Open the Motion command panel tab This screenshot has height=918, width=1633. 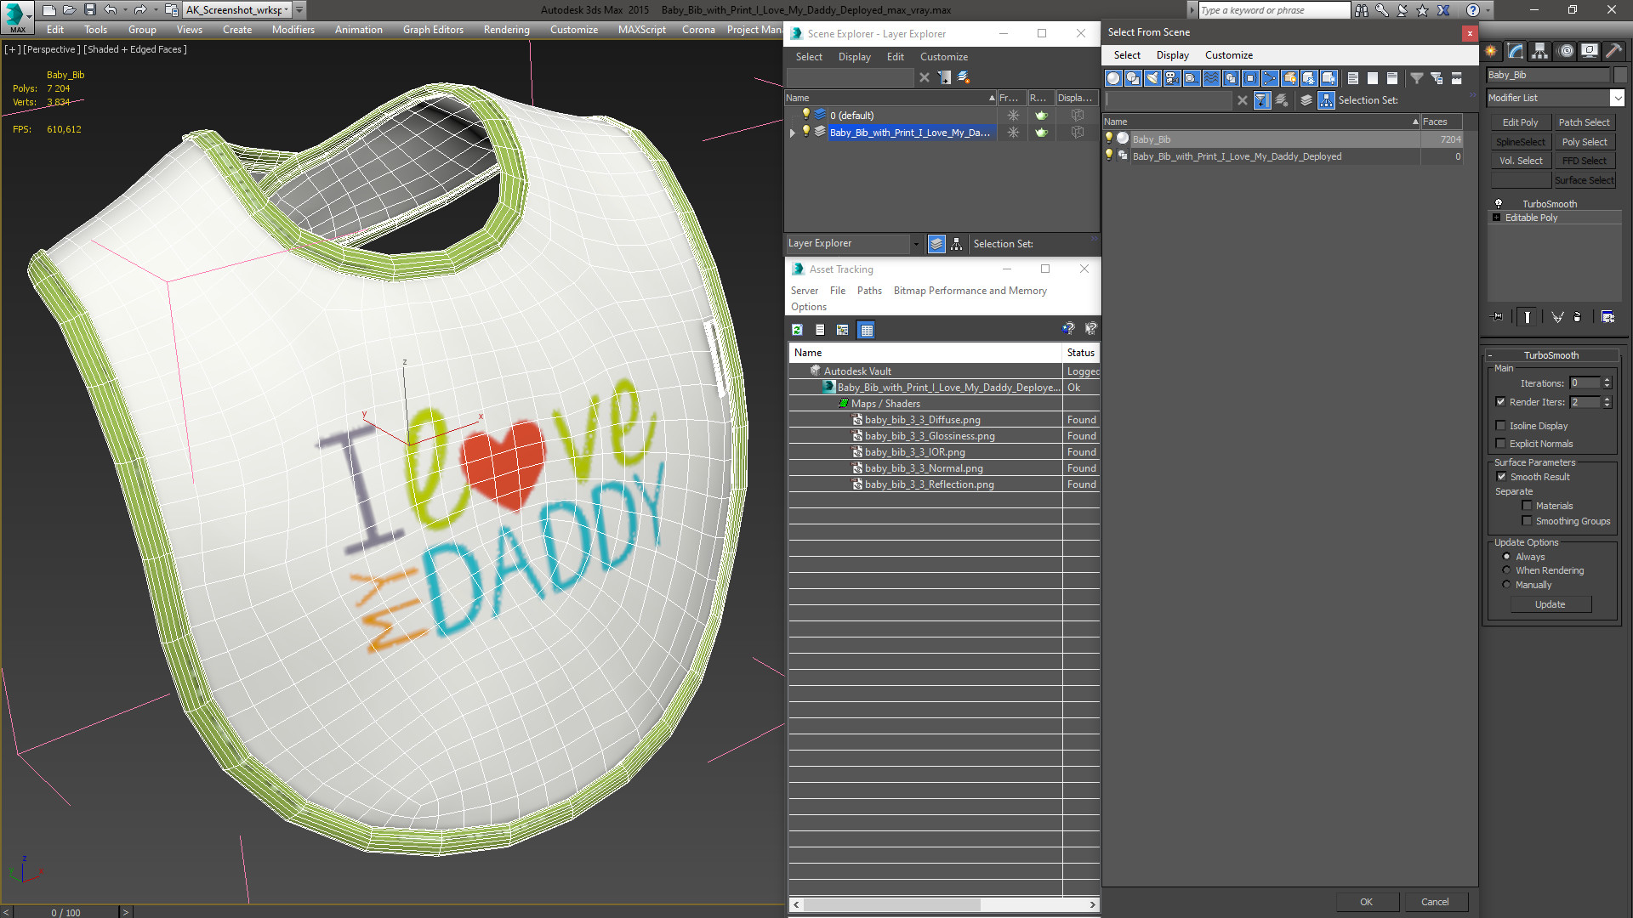click(x=1566, y=51)
